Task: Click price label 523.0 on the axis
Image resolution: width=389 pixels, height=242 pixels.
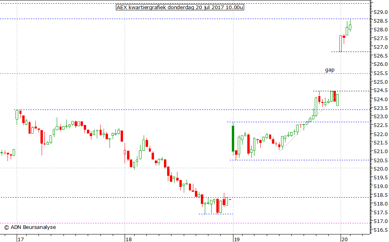Action: point(381,117)
